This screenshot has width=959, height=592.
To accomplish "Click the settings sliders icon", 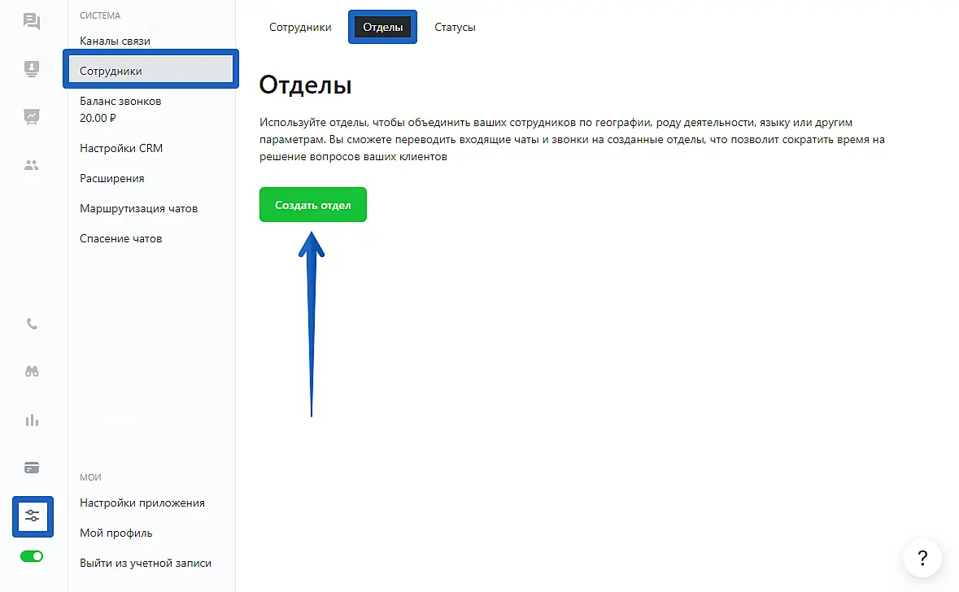I will coord(33,516).
